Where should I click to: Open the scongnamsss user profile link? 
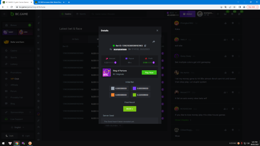click(x=120, y=49)
